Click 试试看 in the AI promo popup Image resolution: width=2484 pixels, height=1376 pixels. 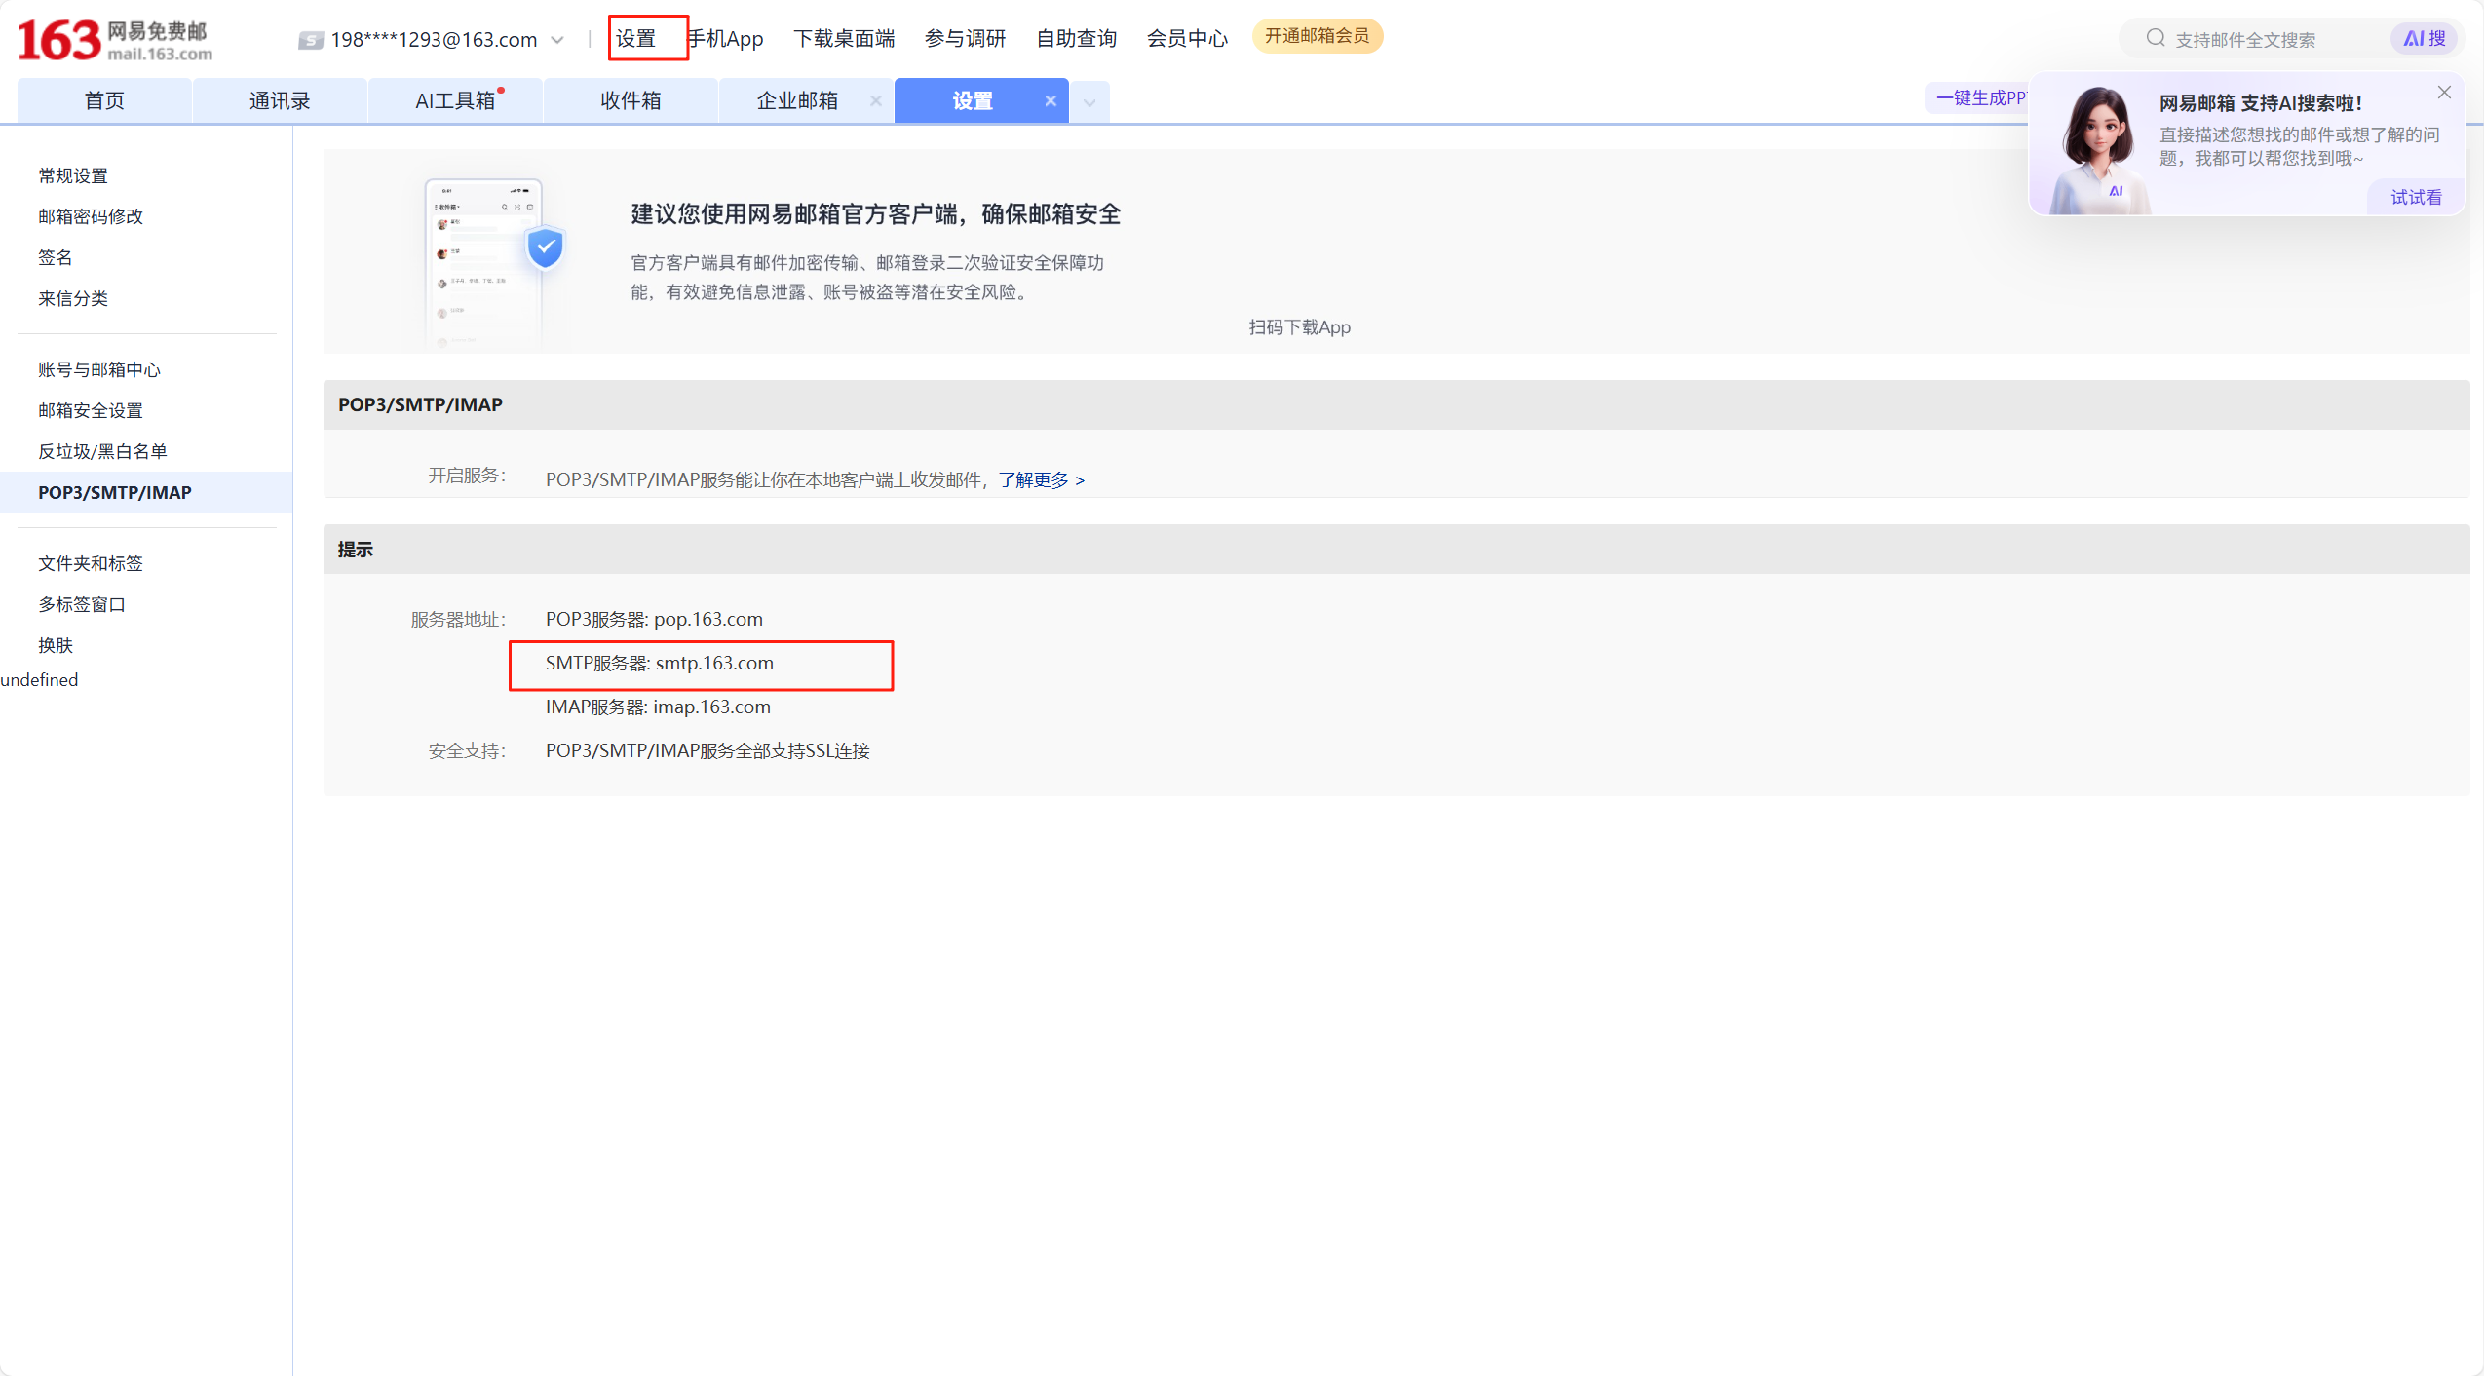pos(2417,197)
